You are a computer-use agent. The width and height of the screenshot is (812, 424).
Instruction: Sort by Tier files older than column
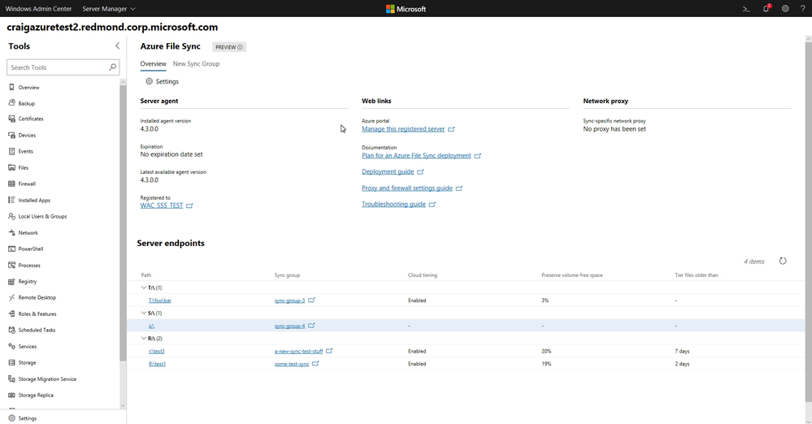coord(697,275)
